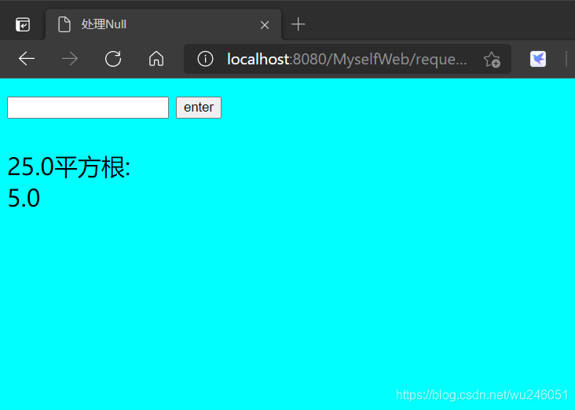This screenshot has width=575, height=410.
Task: Select the 处理Null browser tab
Action: (163, 24)
